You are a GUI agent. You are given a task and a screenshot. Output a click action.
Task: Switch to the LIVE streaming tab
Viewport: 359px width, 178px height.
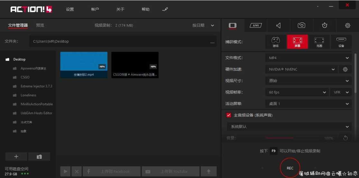click(x=255, y=25)
